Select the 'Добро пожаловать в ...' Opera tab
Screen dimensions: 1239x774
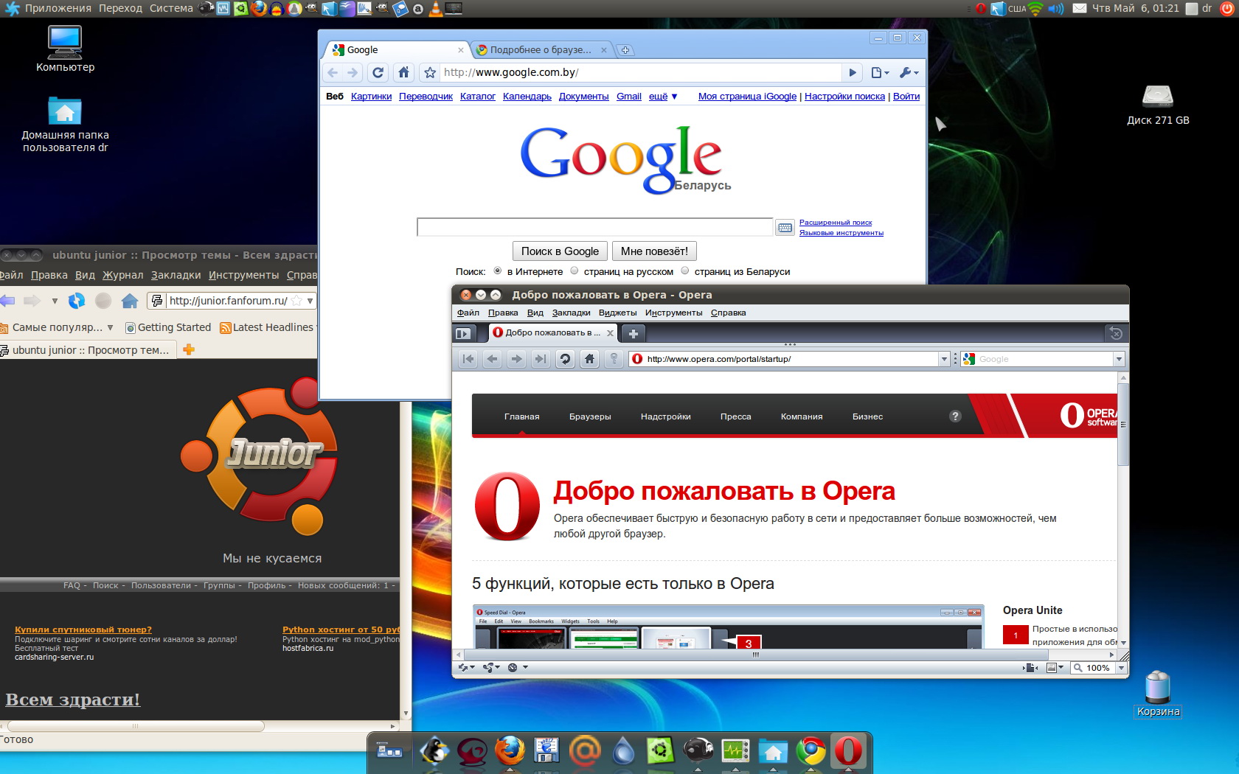(x=552, y=333)
